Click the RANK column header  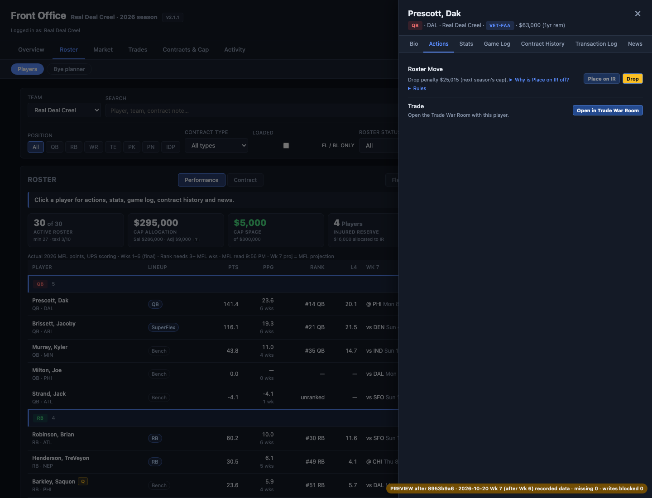click(317, 268)
